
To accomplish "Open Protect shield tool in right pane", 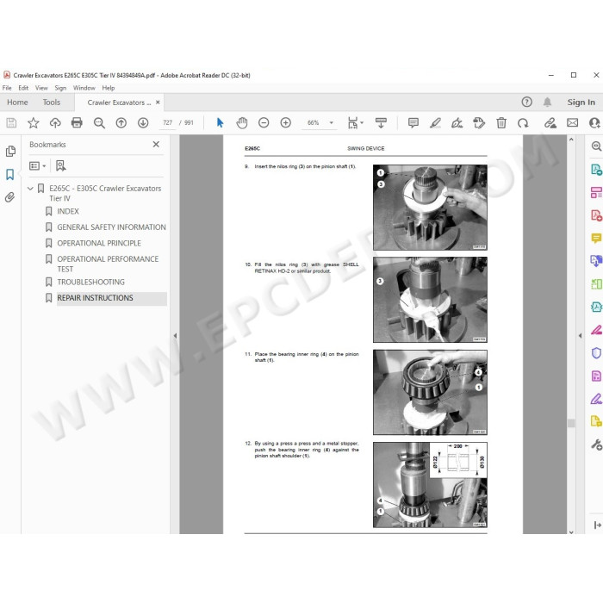I will click(596, 353).
